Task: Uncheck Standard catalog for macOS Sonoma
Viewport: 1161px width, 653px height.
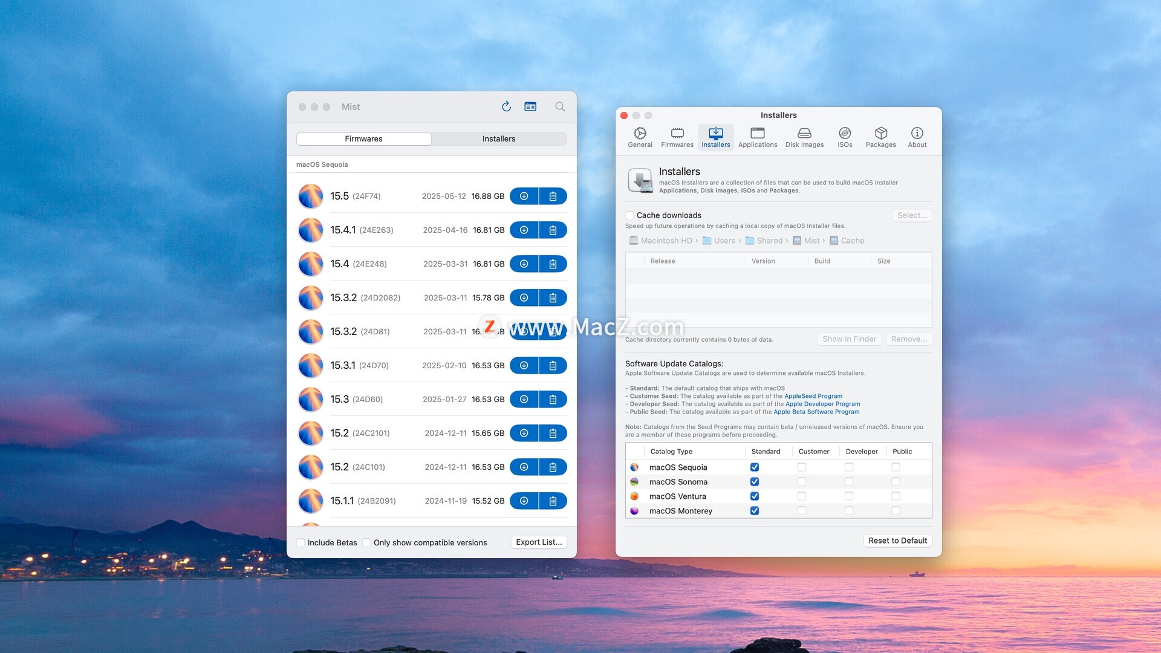Action: (x=755, y=481)
